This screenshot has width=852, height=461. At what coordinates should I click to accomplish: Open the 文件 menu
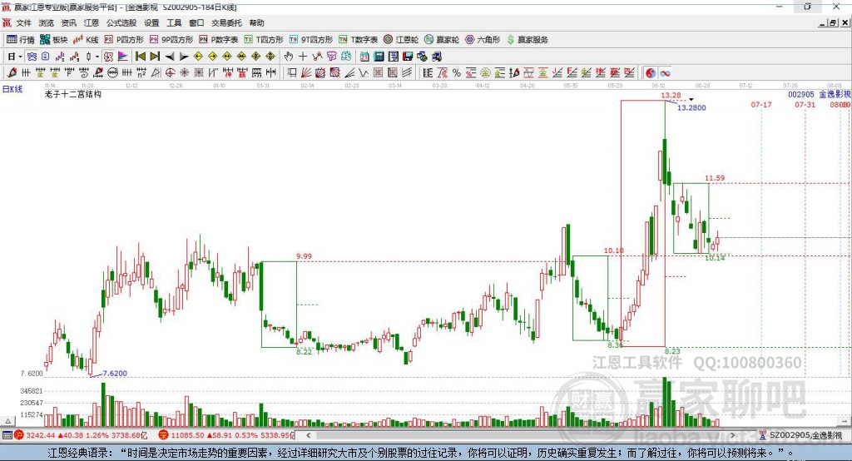[23, 22]
